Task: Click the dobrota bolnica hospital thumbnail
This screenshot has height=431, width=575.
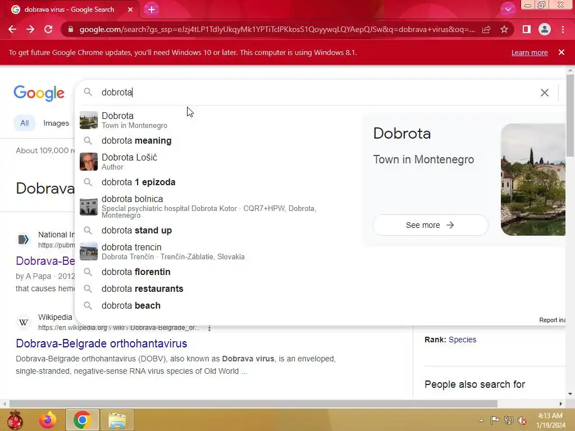Action: (88, 207)
